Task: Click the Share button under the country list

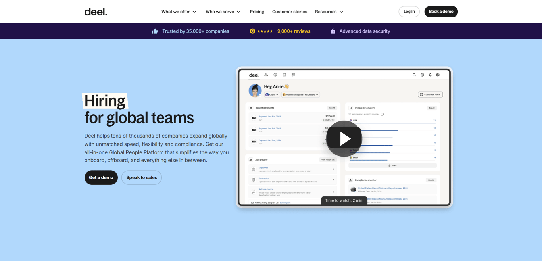Action: [392, 165]
